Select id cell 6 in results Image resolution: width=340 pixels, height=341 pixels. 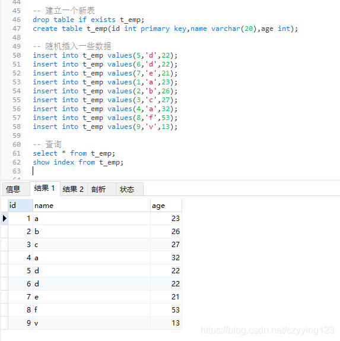pos(20,283)
